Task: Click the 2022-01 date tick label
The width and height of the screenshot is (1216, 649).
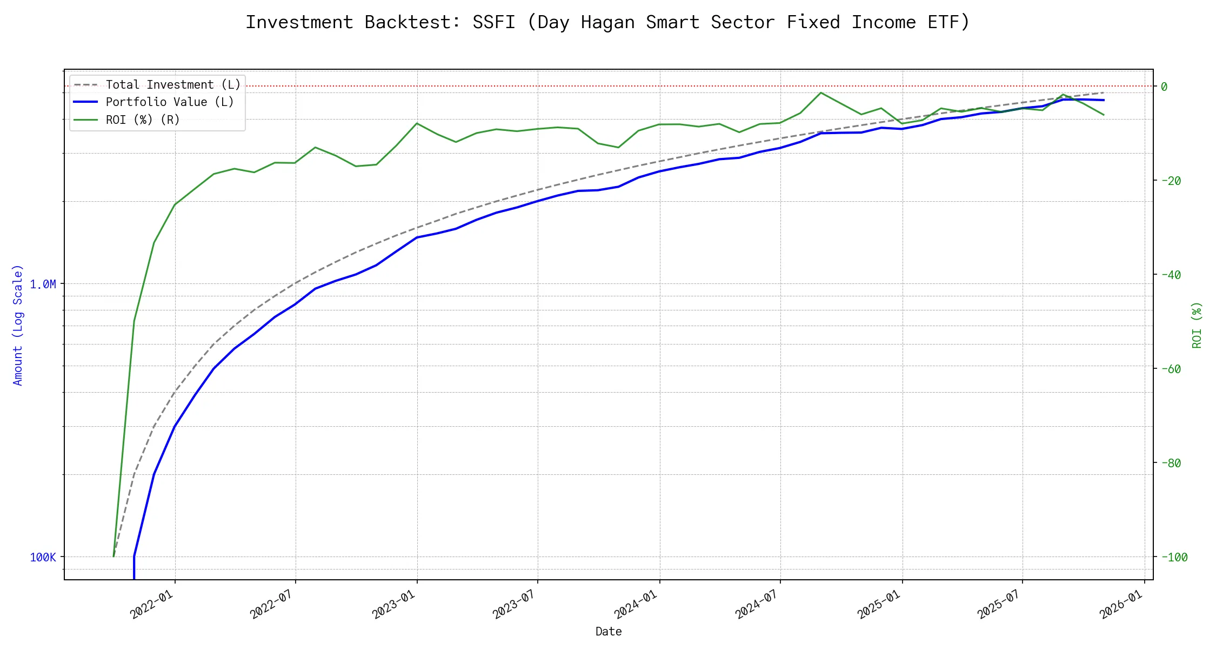Action: click(152, 604)
